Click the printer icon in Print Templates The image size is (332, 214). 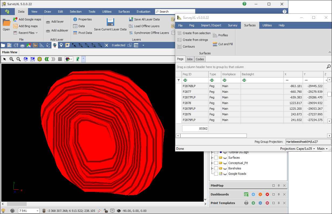click(246, 203)
